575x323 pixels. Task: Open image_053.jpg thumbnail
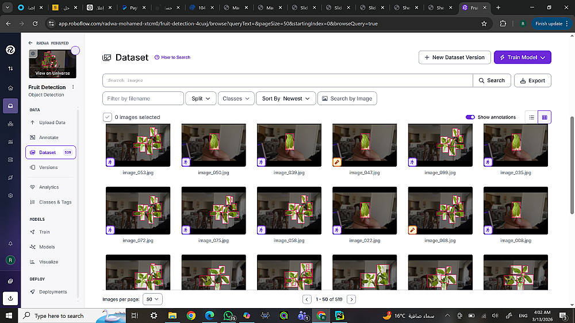pos(138,145)
